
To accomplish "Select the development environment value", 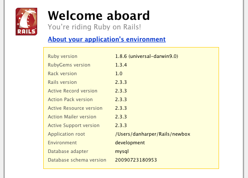I will coord(130,143).
